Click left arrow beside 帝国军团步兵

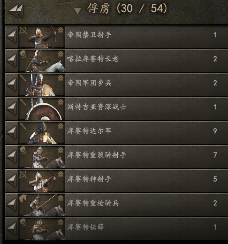(12, 85)
